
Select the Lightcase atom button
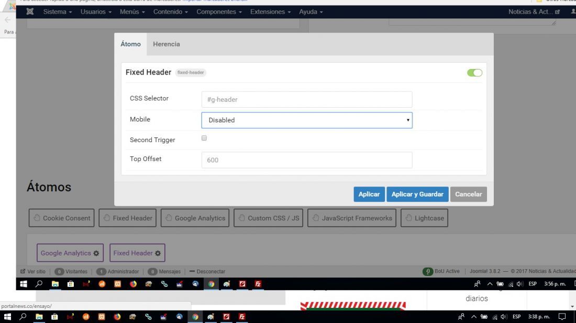(424, 218)
